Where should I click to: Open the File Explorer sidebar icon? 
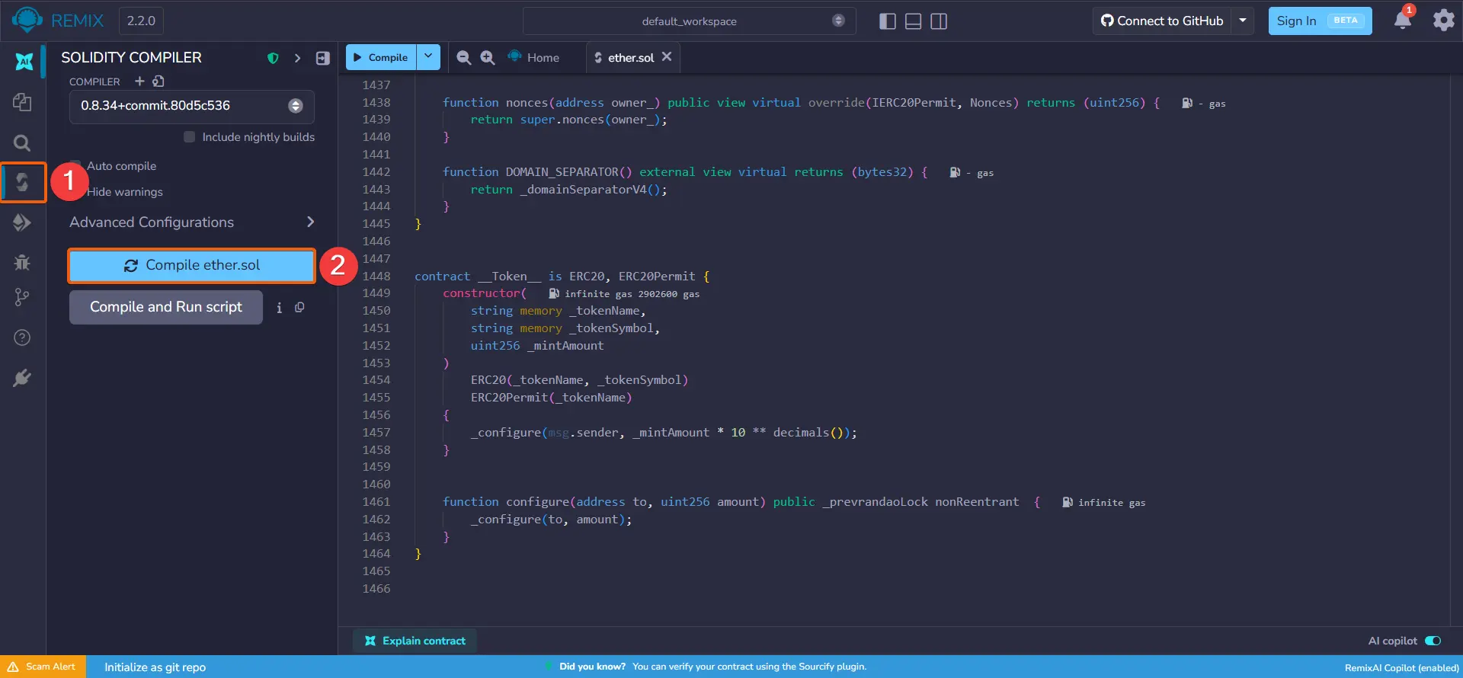click(22, 102)
